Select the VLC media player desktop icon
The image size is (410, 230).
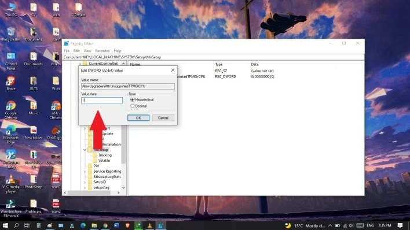coord(11,184)
